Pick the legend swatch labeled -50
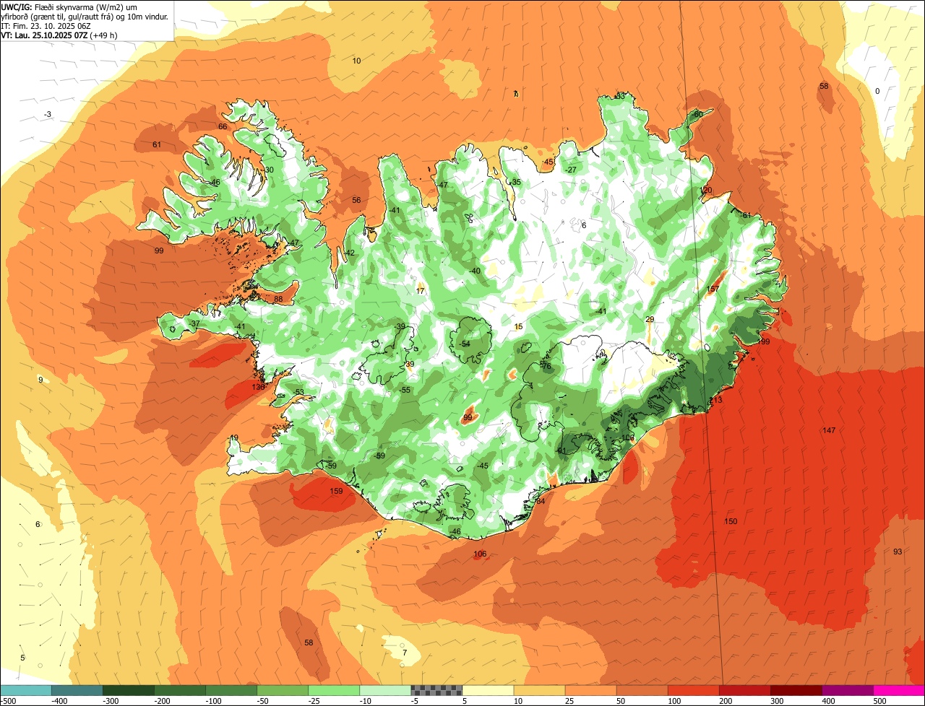 [283, 690]
